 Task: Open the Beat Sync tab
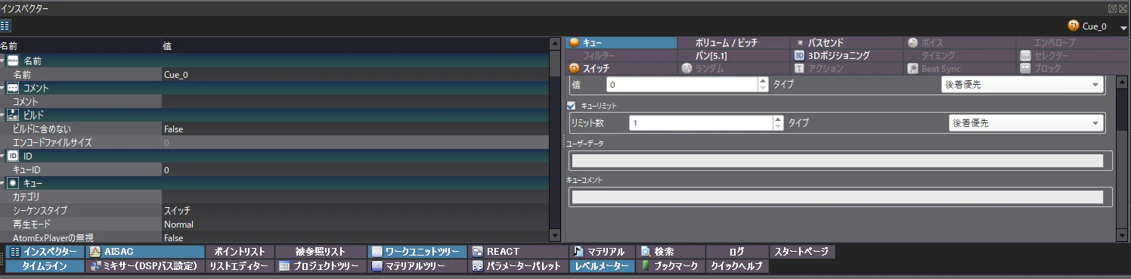click(960, 68)
